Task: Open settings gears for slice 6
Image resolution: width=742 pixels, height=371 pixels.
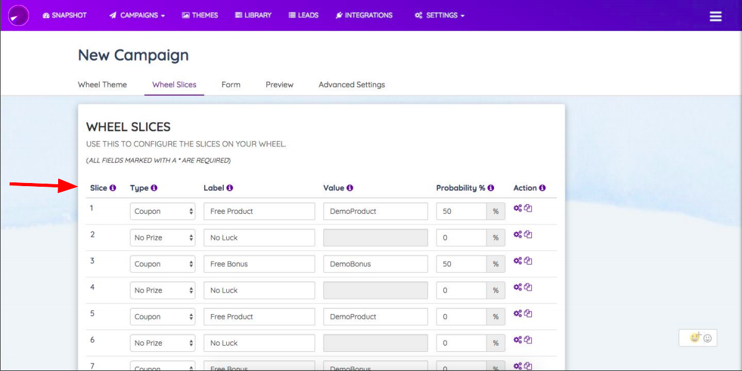Action: click(x=518, y=340)
